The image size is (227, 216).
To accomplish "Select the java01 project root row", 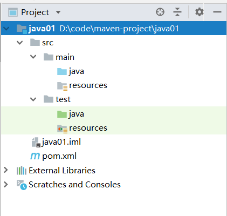I will (114, 29).
